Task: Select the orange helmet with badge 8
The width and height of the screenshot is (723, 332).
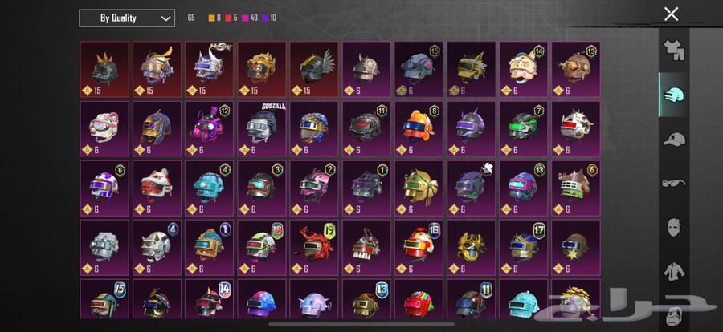Action: pyautogui.click(x=419, y=128)
